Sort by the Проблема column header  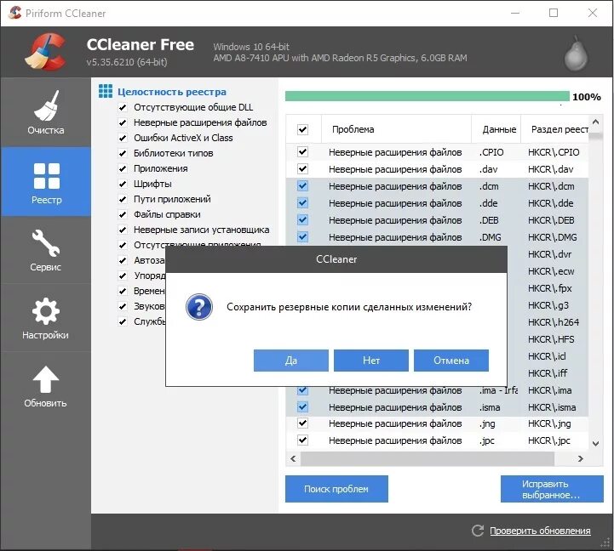(396, 129)
